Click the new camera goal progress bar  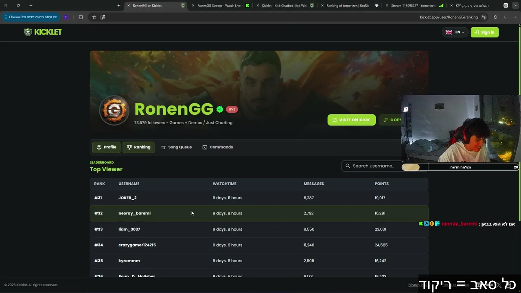point(460,167)
